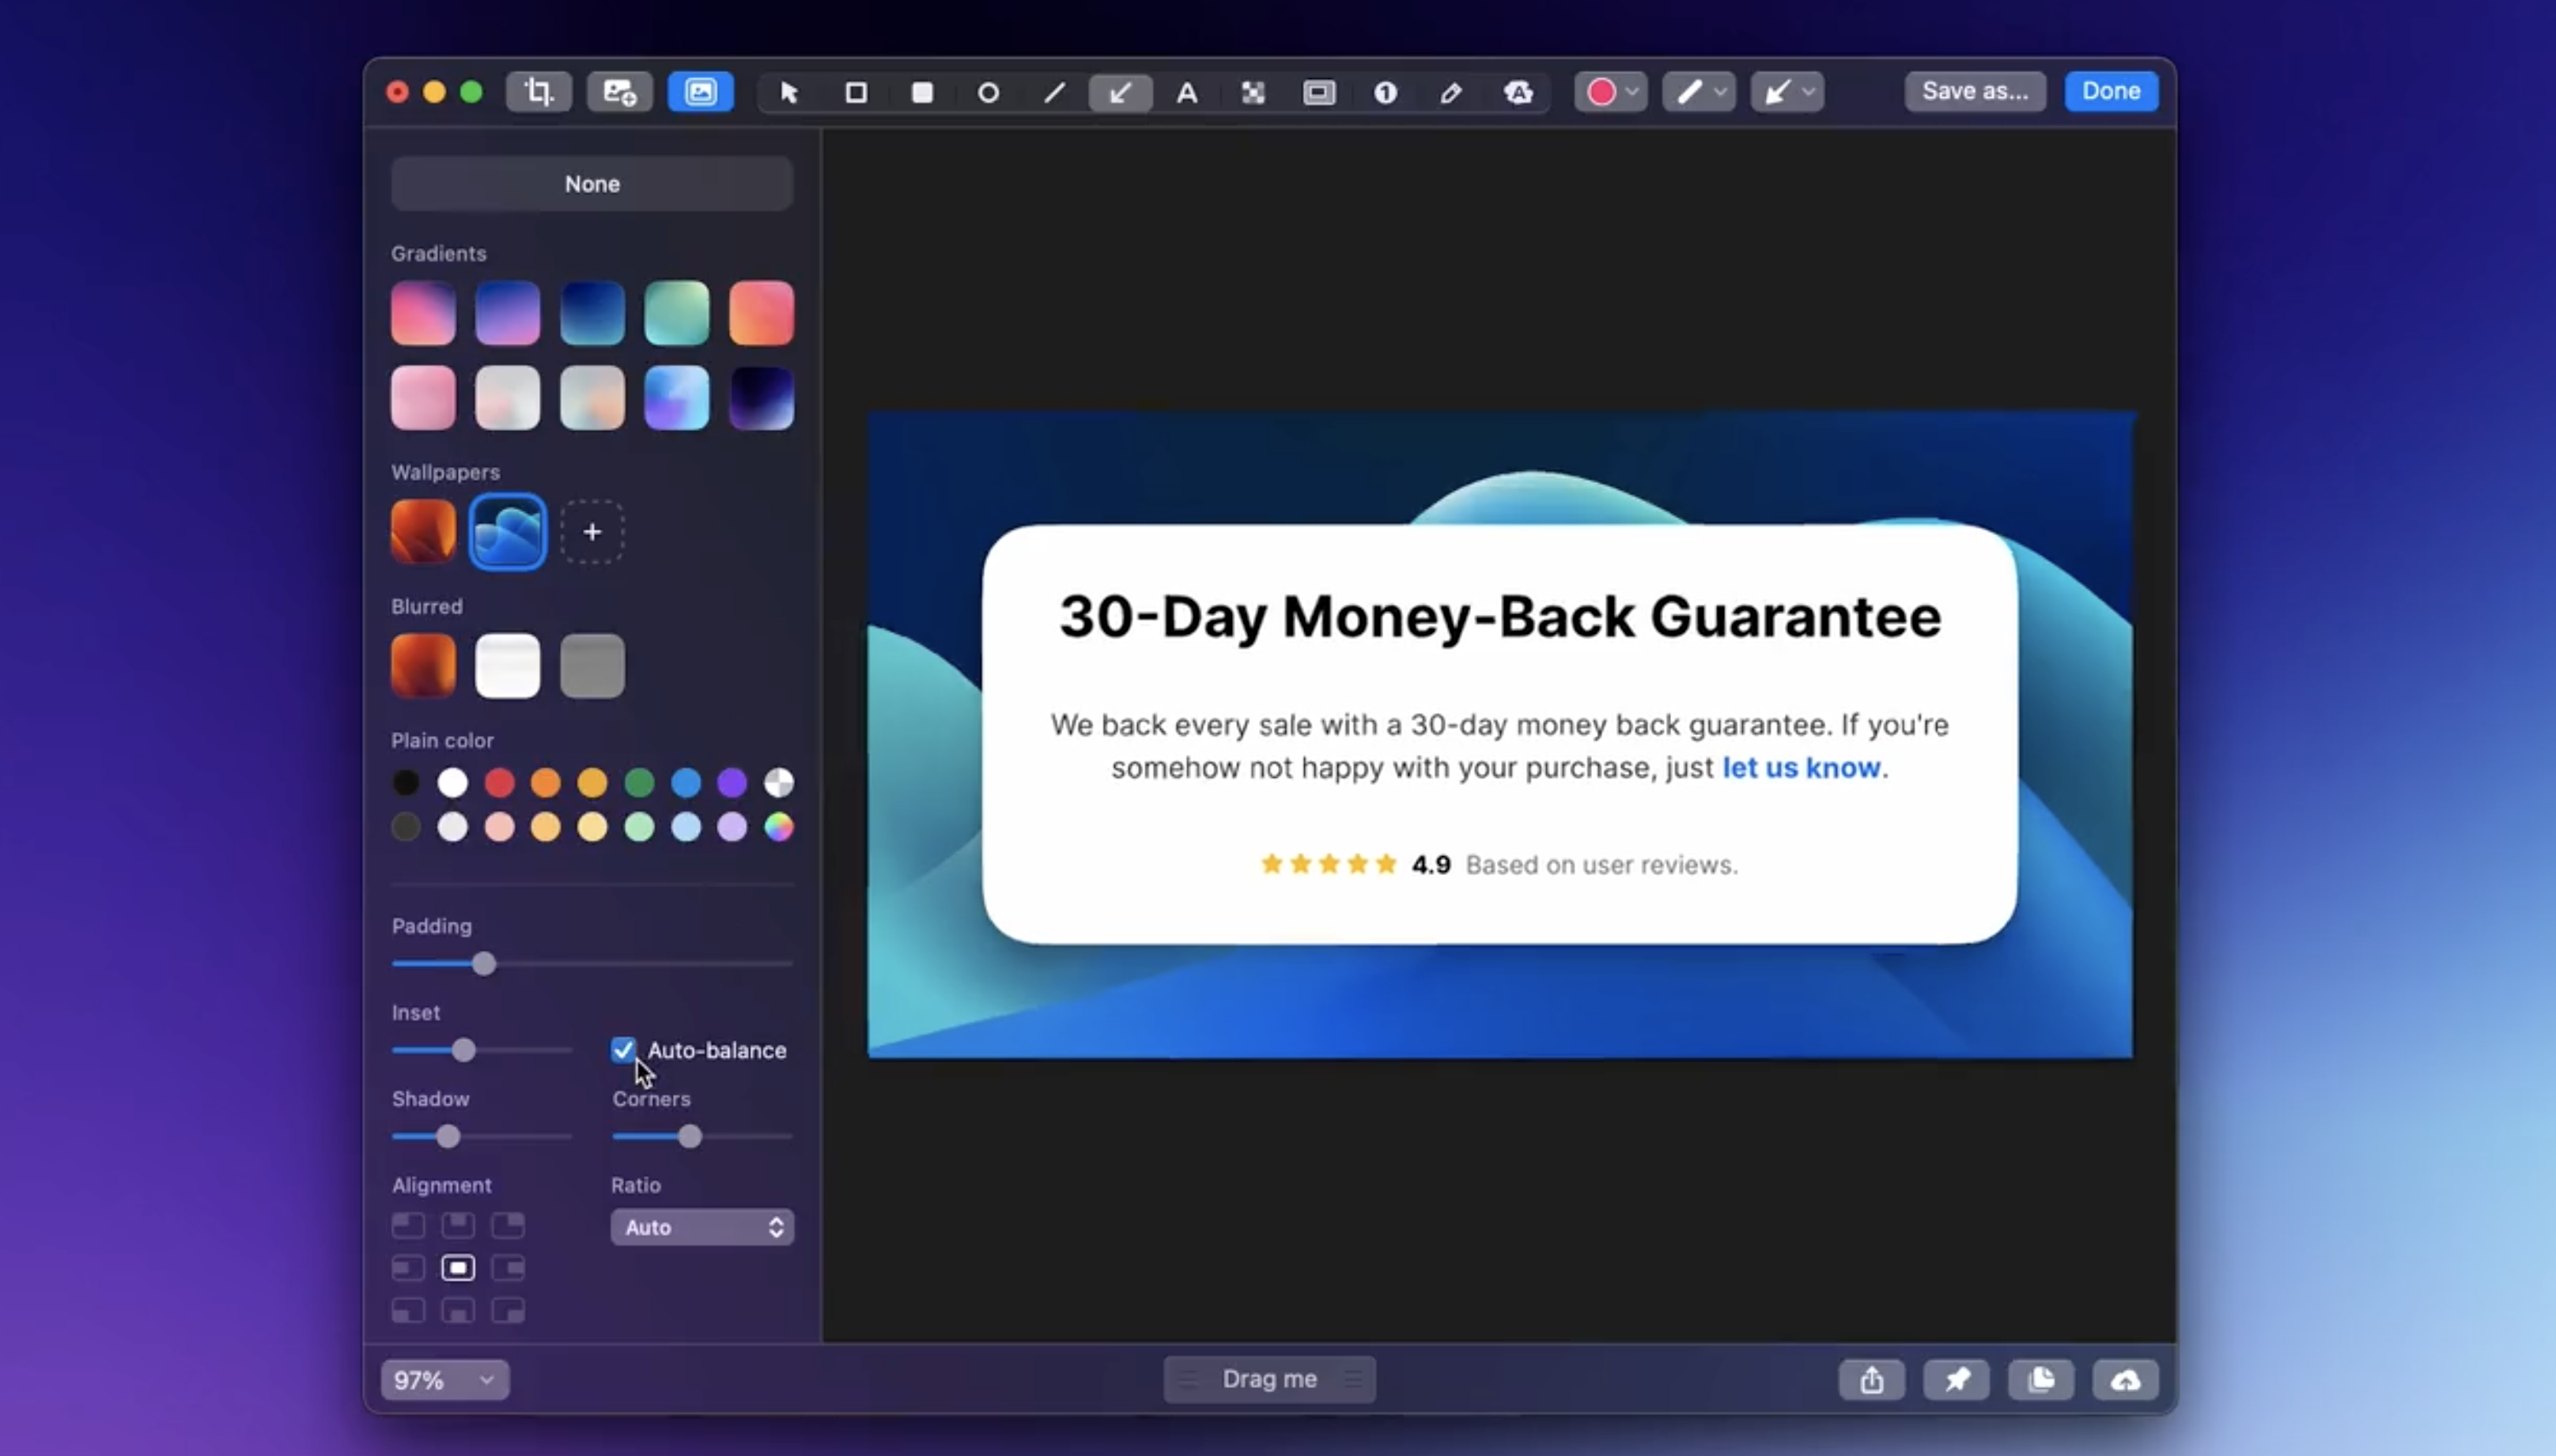
Task: Click the Pin screenshot icon
Action: coord(1956,1380)
